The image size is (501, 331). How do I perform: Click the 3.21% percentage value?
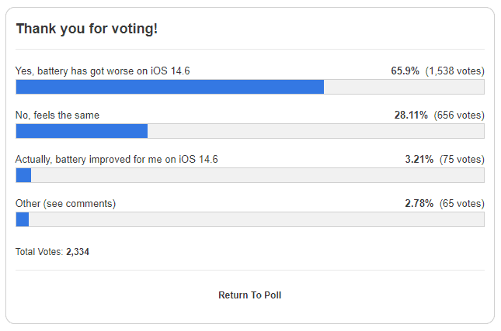point(419,159)
